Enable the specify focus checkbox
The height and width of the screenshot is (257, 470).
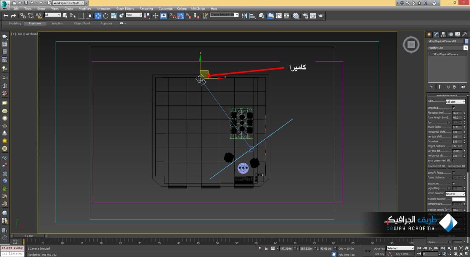(454, 173)
